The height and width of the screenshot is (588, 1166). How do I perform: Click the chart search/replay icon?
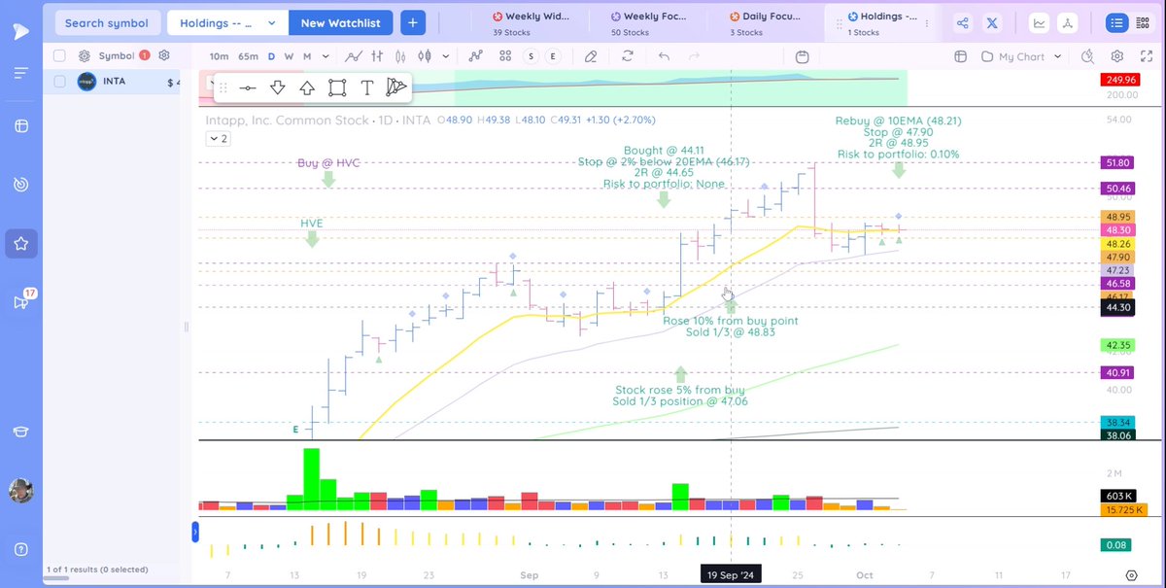1086,56
